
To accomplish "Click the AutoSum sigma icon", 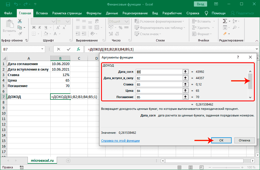I will [225, 21].
